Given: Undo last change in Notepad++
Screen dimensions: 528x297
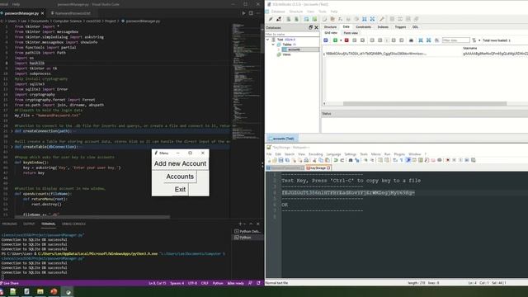Looking at the screenshot, I should [x=336, y=160].
